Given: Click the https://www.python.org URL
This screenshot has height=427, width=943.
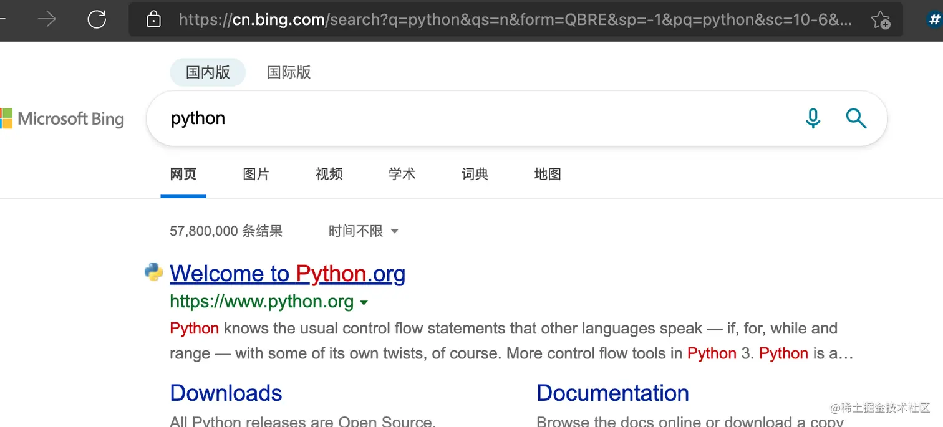Looking at the screenshot, I should (262, 302).
